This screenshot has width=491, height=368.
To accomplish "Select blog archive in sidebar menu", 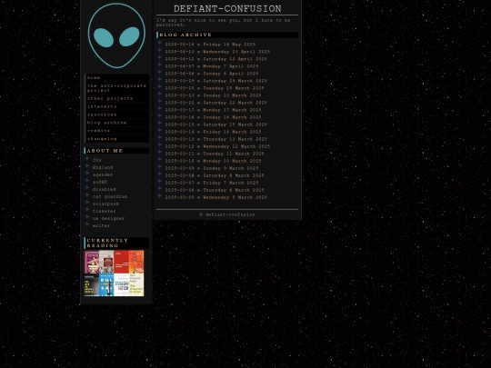I will pyautogui.click(x=116, y=123).
